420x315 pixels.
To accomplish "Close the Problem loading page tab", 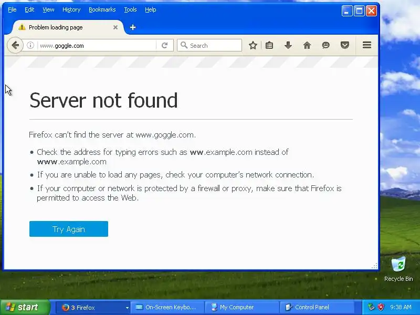I will pyautogui.click(x=115, y=27).
